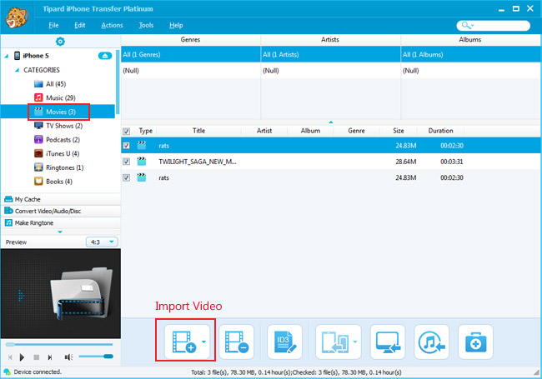The width and height of the screenshot is (542, 379).
Task: Open the 4:3 preview aspect ratio dropdown
Action: click(102, 242)
